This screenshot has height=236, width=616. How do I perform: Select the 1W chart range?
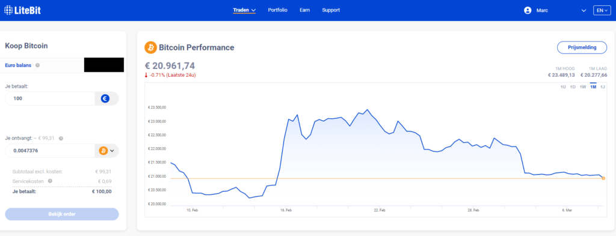pyautogui.click(x=583, y=87)
